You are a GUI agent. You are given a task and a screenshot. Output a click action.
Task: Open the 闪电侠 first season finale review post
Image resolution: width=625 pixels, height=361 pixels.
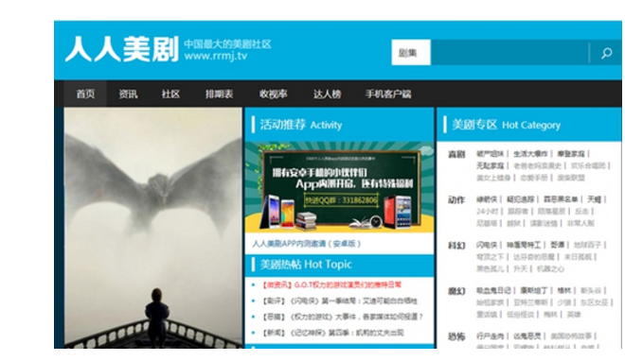[339, 301]
